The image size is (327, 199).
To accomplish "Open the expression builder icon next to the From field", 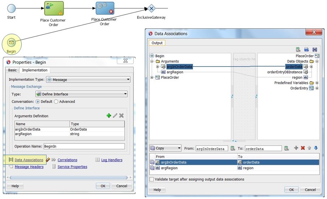I will pos(233,148).
